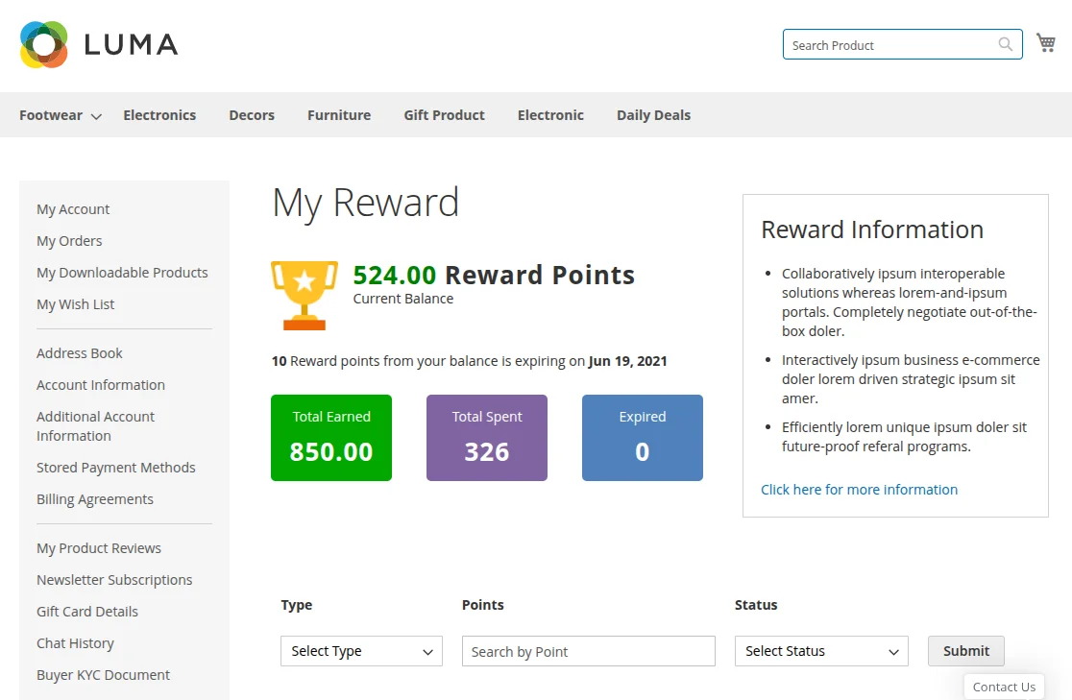Screen dimensions: 1072x700
Task: Open My Orders from the sidebar
Action: coord(68,240)
